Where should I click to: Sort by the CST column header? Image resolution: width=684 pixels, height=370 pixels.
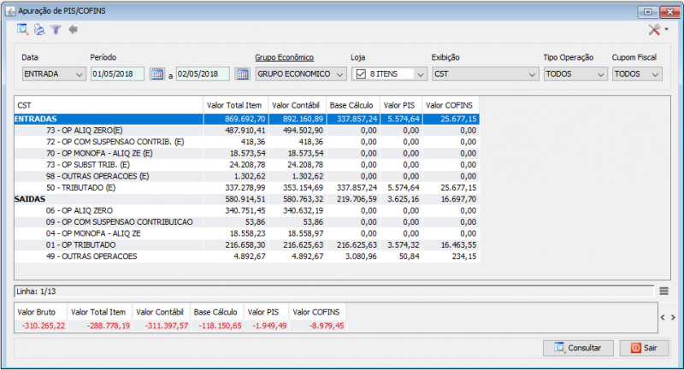tap(109, 105)
